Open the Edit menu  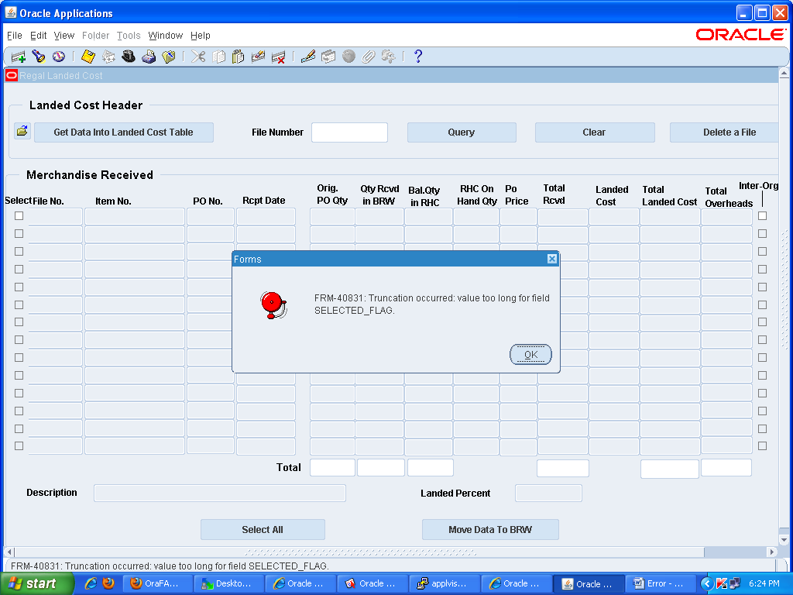(x=38, y=36)
